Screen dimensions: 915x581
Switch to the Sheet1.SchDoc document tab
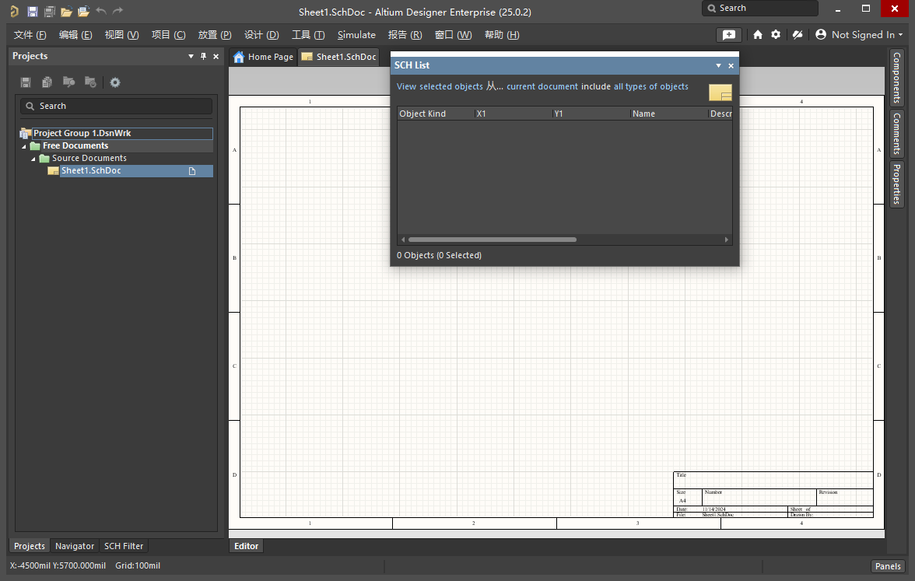338,57
